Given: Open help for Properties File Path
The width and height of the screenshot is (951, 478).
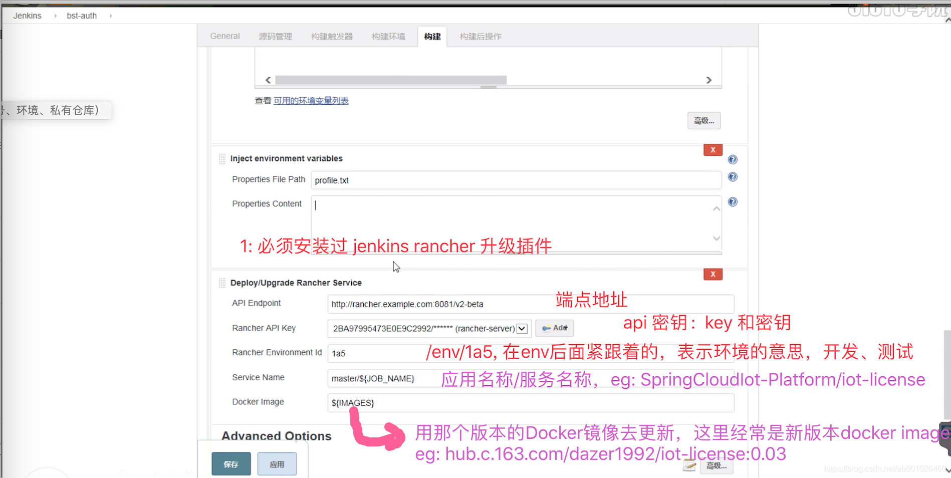Looking at the screenshot, I should pyautogui.click(x=733, y=177).
